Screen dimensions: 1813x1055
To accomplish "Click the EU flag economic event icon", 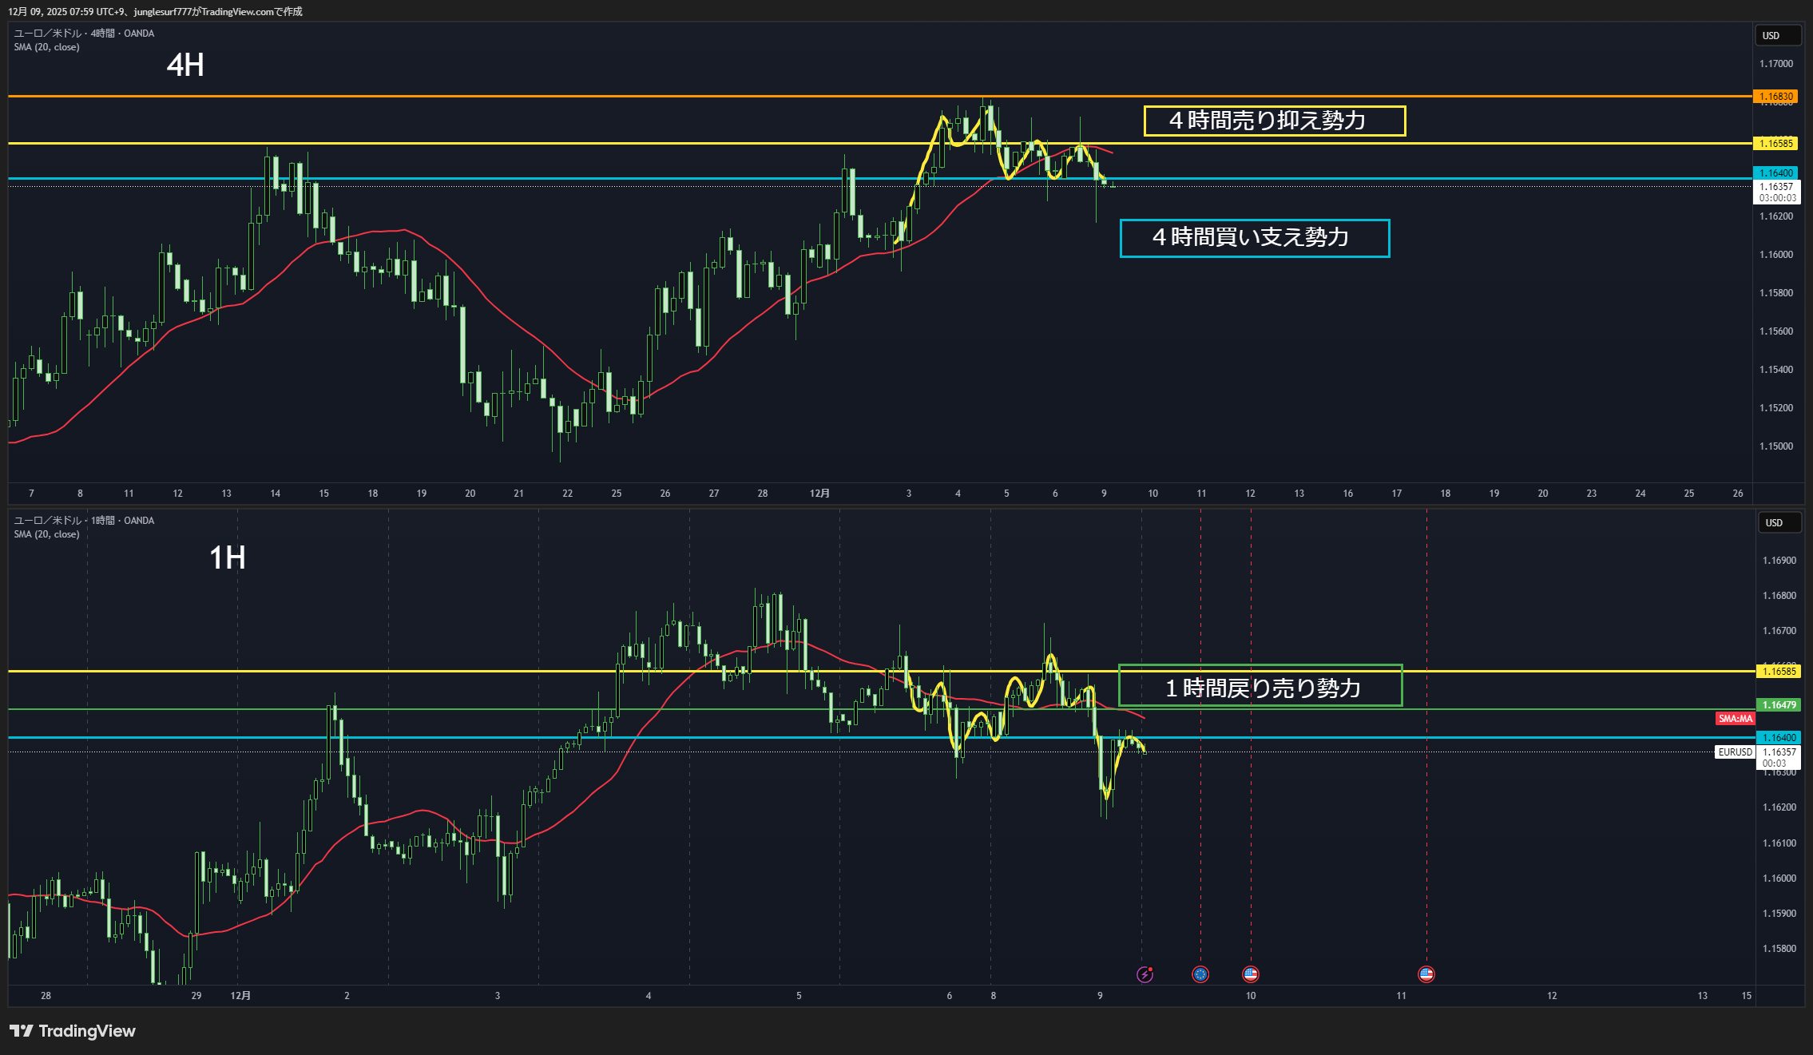I will 1200,974.
